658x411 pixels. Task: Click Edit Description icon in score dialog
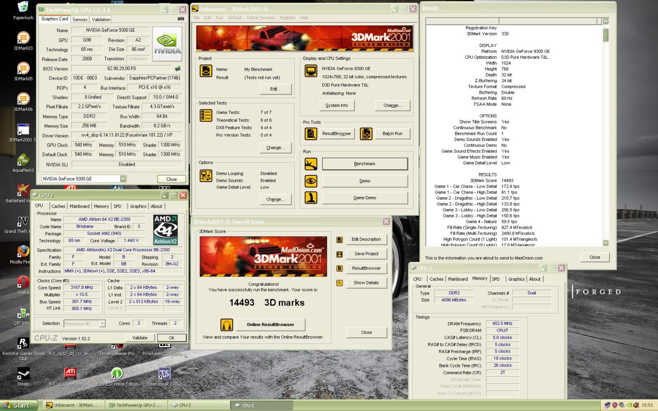pyautogui.click(x=339, y=240)
